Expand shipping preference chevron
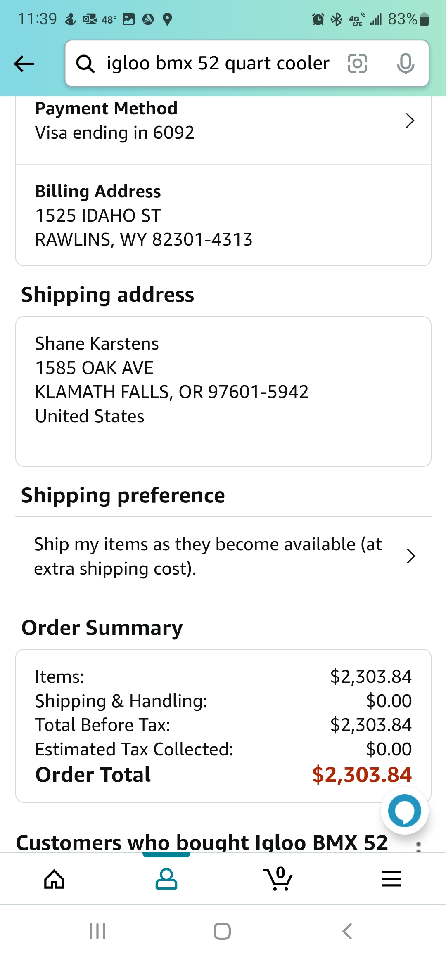 click(x=410, y=556)
